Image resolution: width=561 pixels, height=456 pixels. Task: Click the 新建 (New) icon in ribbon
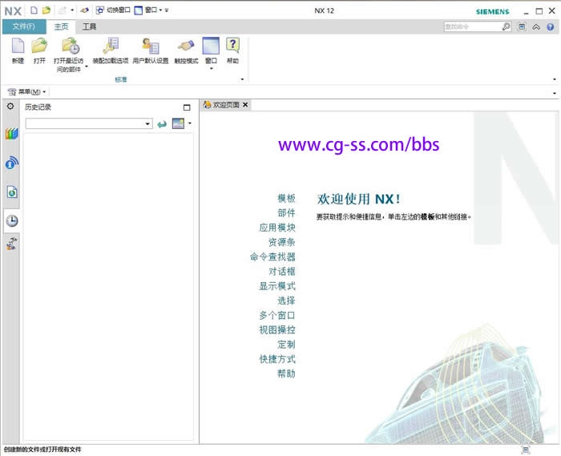(x=18, y=47)
